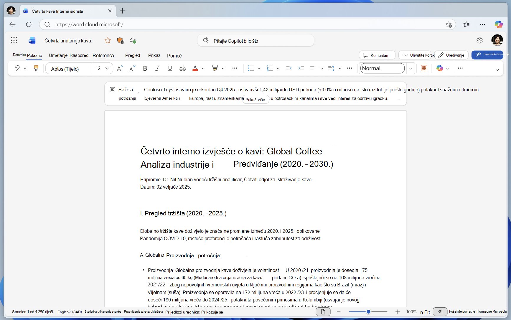Open the sensitivity shield icon
The image size is (511, 320).
(x=120, y=40)
